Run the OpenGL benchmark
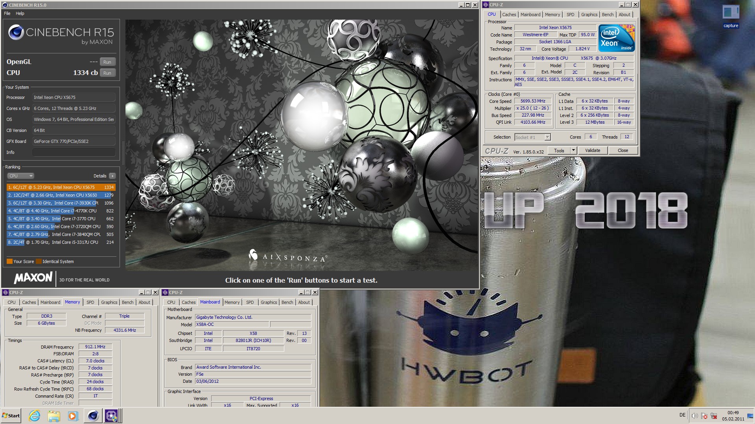This screenshot has height=424, width=755. tap(107, 62)
